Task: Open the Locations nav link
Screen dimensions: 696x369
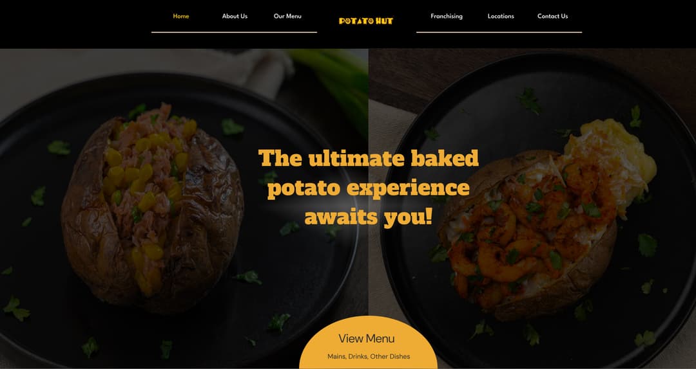Action: pyautogui.click(x=501, y=16)
